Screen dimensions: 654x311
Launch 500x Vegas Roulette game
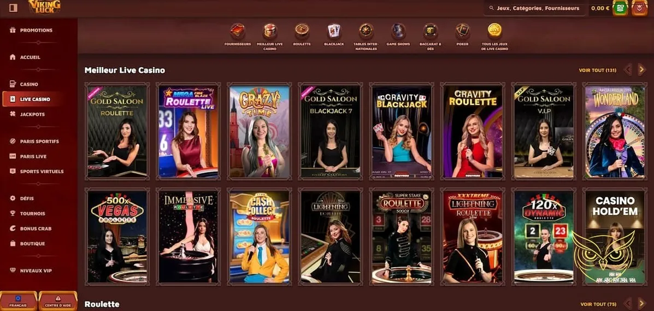117,237
